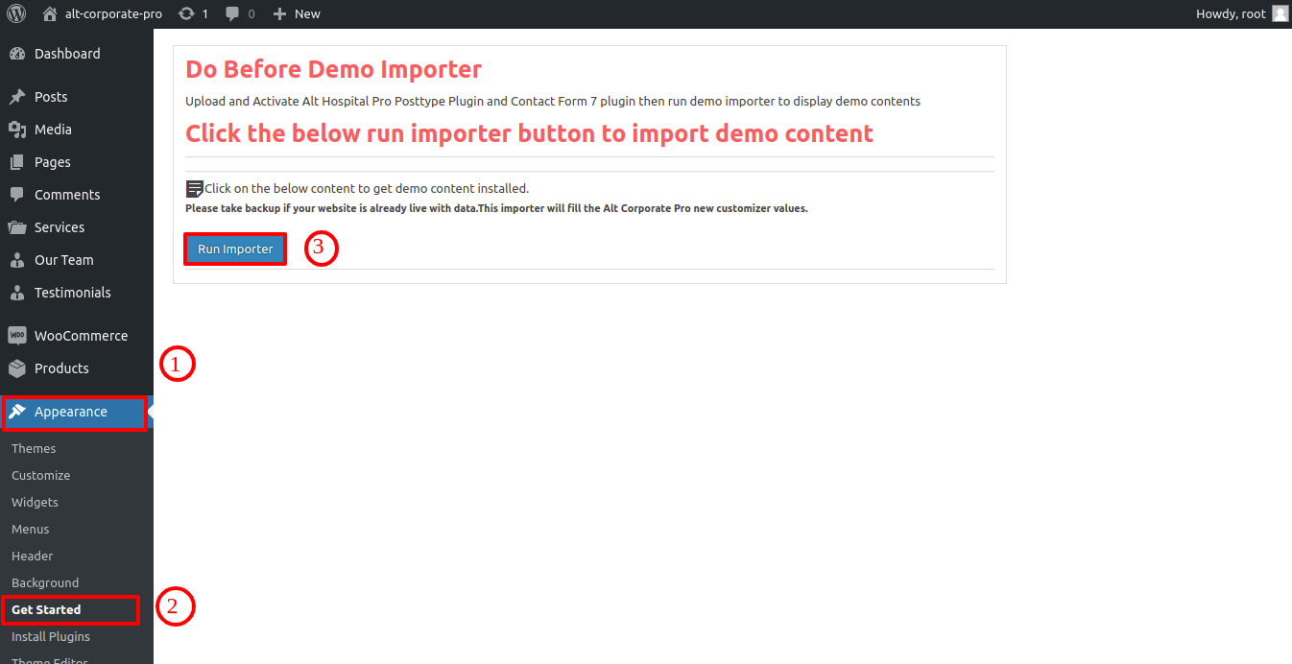The image size is (1292, 664).
Task: Click the Services folder icon
Action: [x=16, y=227]
